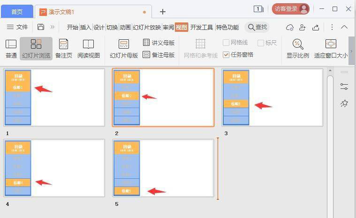Open Notes Page (备注页) view
The height and width of the screenshot is (218, 356).
pyautogui.click(x=64, y=49)
